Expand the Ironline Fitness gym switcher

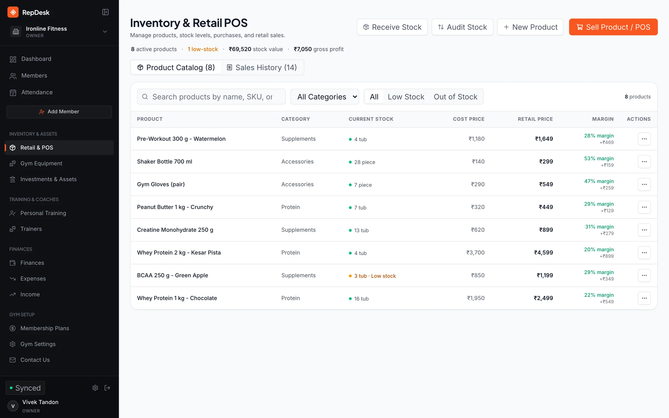click(59, 31)
